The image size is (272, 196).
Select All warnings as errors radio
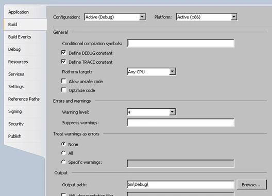63,153
